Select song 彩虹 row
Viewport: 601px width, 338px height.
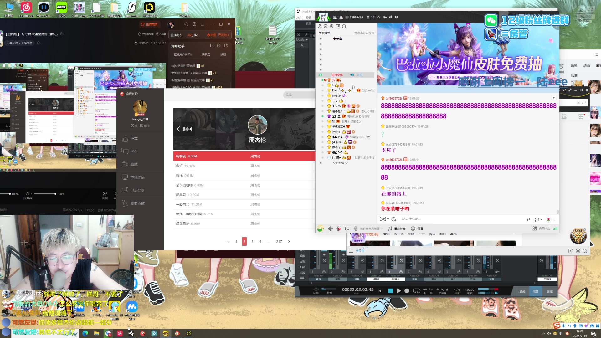point(244,166)
